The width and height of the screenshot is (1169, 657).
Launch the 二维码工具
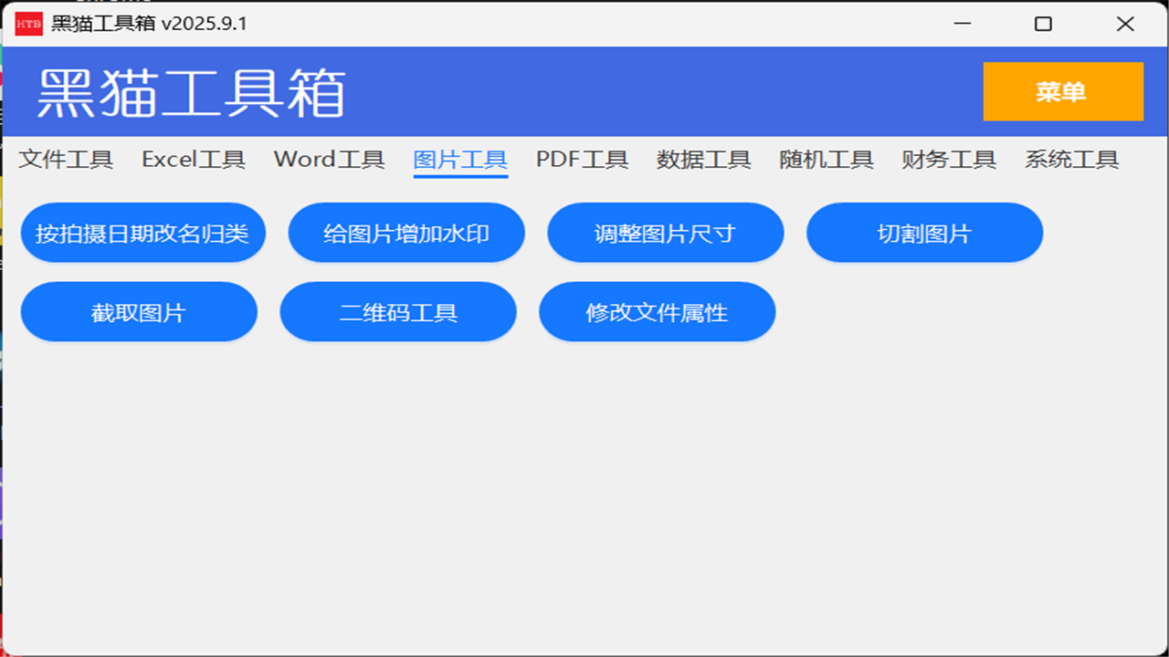coord(398,311)
